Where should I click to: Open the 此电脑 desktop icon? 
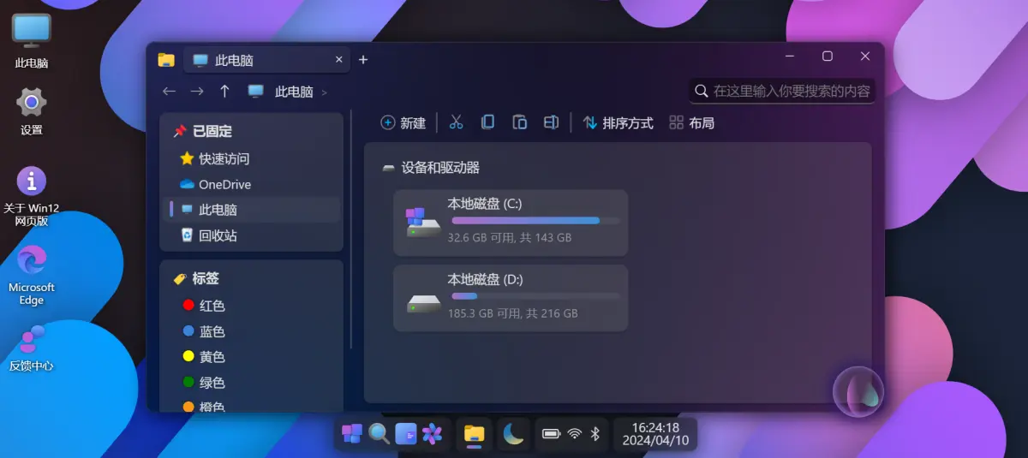32,40
